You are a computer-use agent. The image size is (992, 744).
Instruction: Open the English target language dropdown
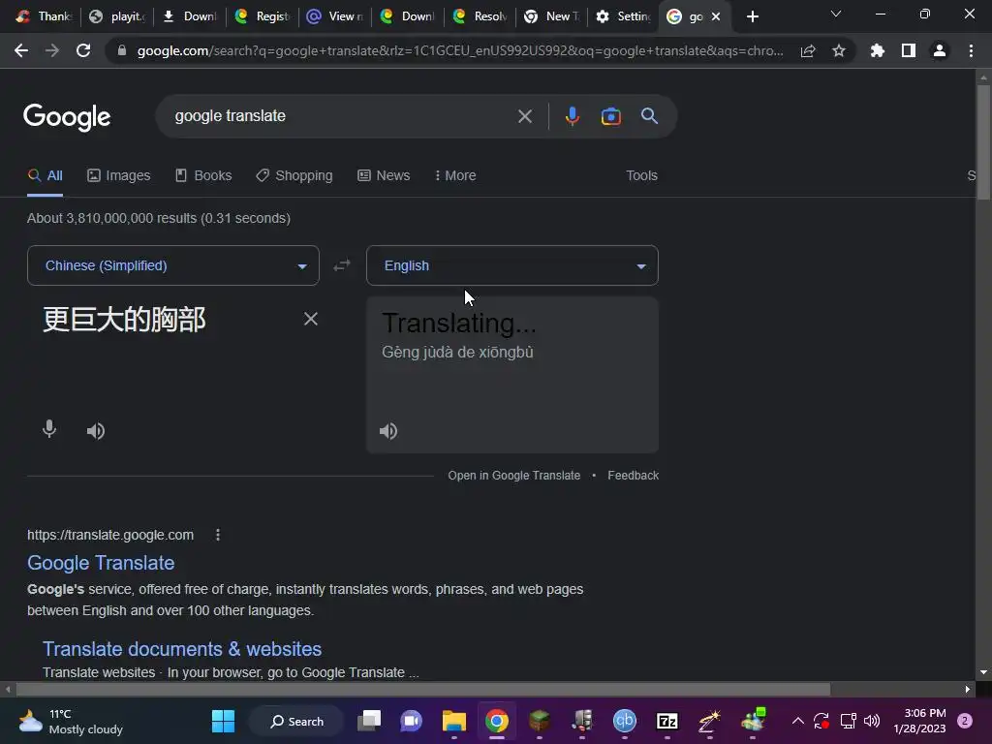[512, 265]
